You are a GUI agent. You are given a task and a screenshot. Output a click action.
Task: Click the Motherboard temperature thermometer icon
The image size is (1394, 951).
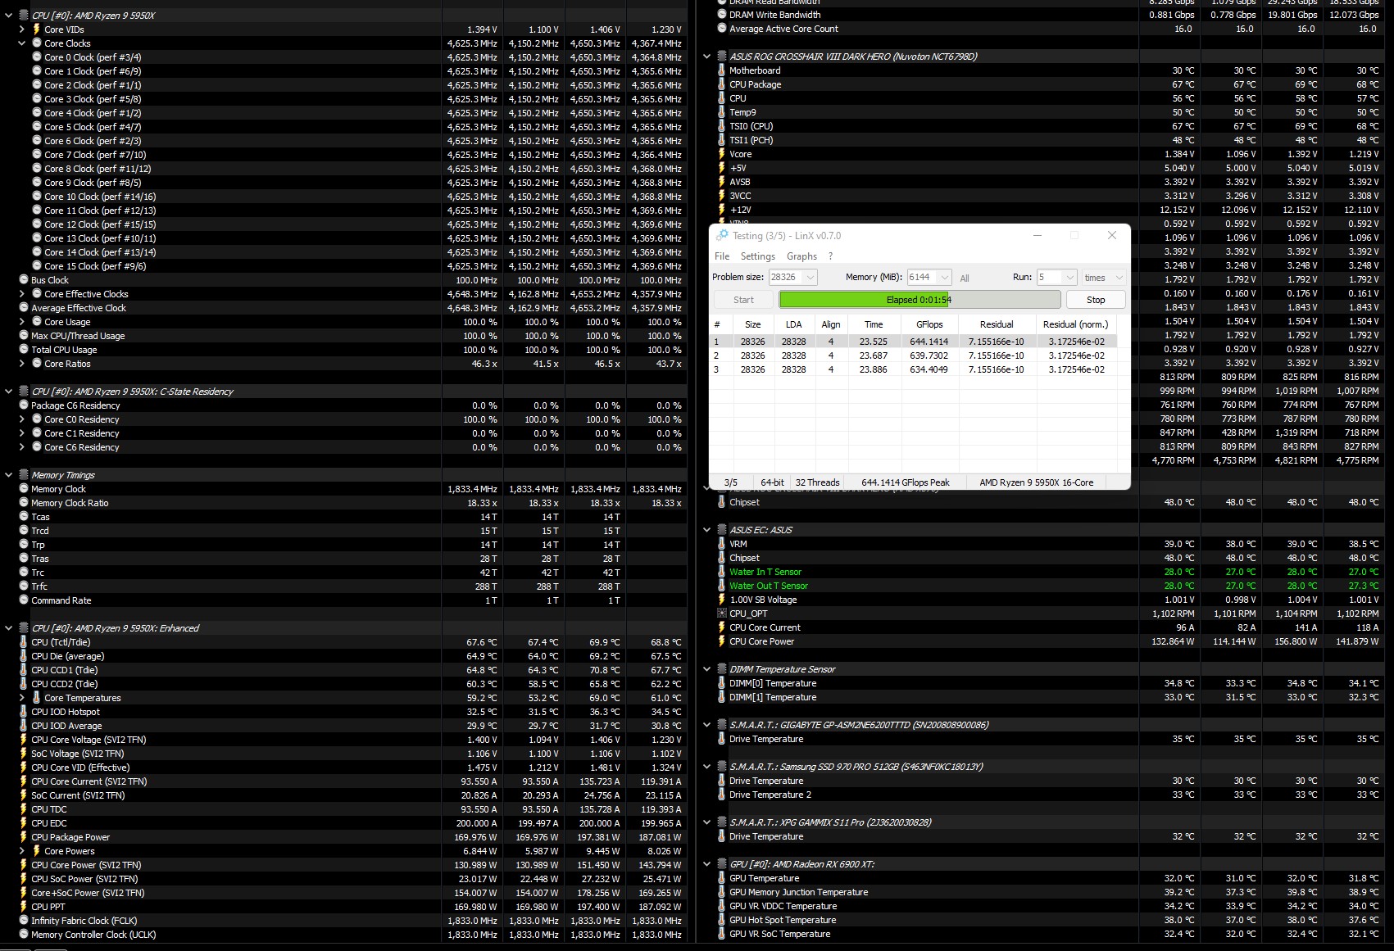722,70
